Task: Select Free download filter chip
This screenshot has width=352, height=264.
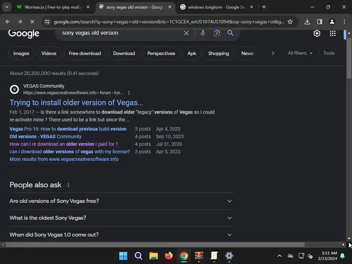Action: point(85,53)
